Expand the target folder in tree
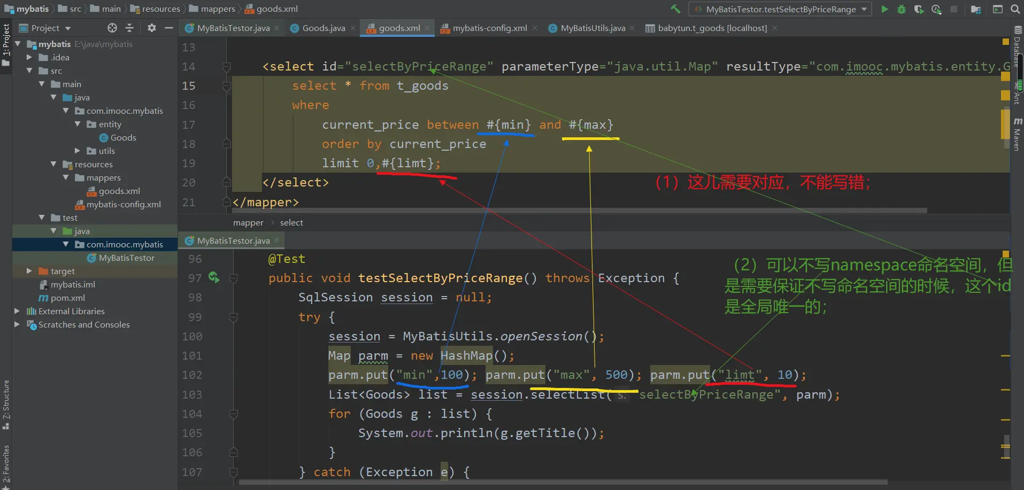The width and height of the screenshot is (1024, 490). (29, 271)
